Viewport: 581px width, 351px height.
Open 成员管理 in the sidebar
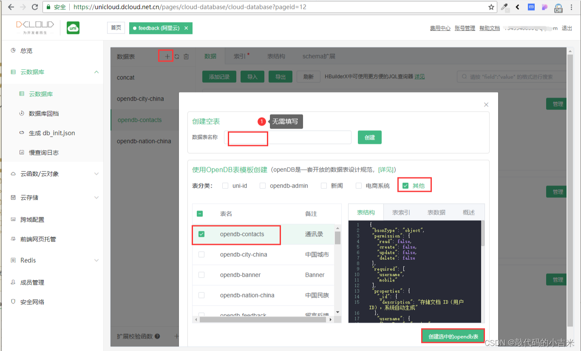[32, 282]
